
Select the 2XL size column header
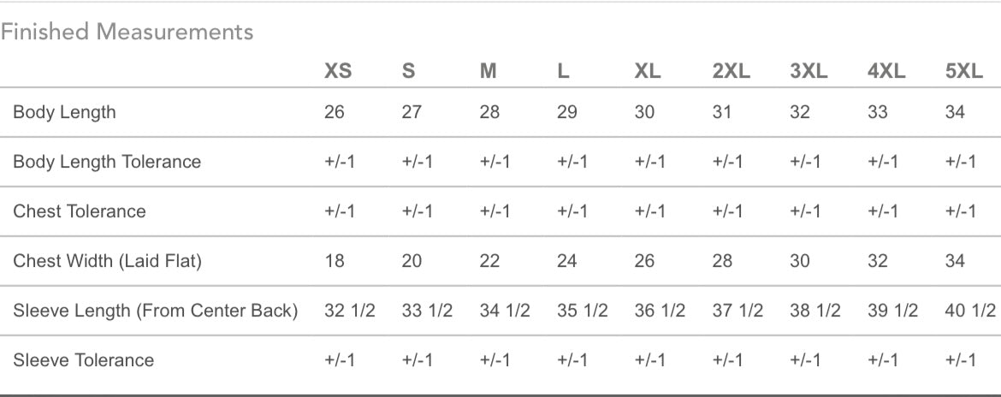point(731,72)
